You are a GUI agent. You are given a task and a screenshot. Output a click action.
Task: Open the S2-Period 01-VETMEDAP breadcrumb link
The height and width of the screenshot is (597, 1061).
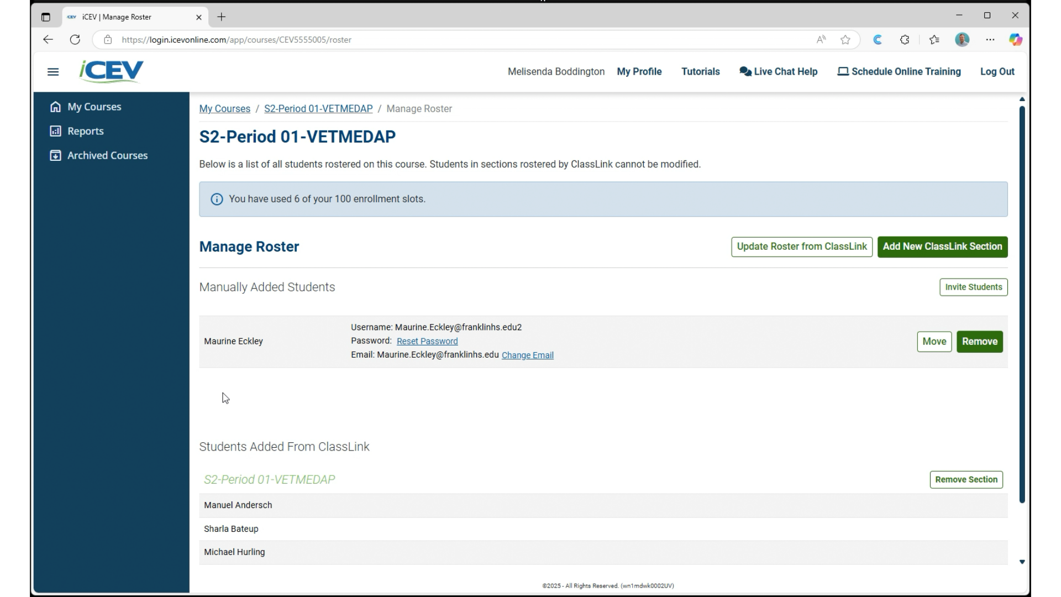point(318,108)
